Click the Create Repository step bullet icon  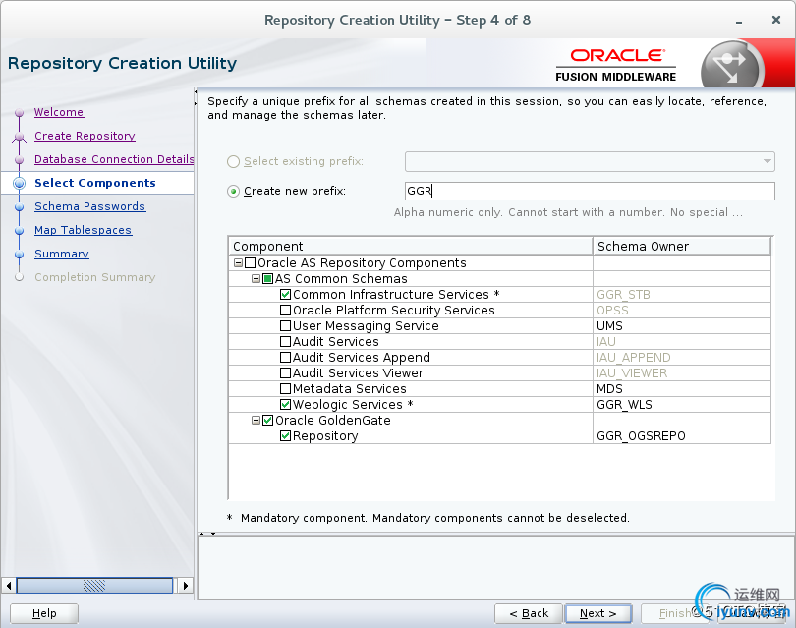pyautogui.click(x=20, y=136)
